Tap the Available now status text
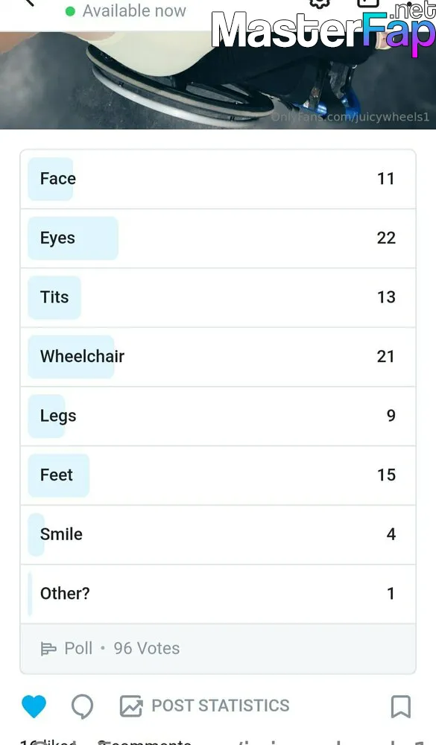The image size is (436, 745). pyautogui.click(x=134, y=10)
